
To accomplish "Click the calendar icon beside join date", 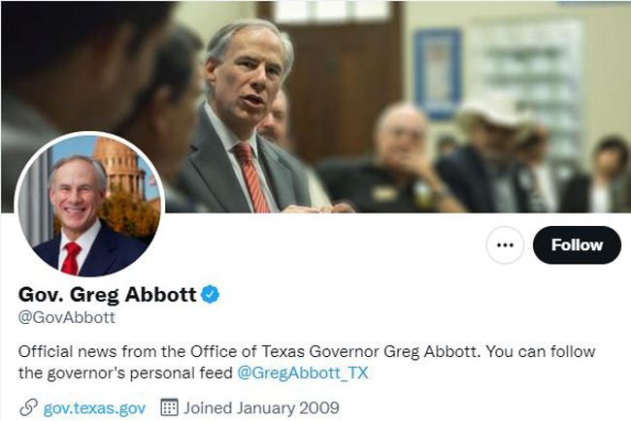I will [169, 407].
